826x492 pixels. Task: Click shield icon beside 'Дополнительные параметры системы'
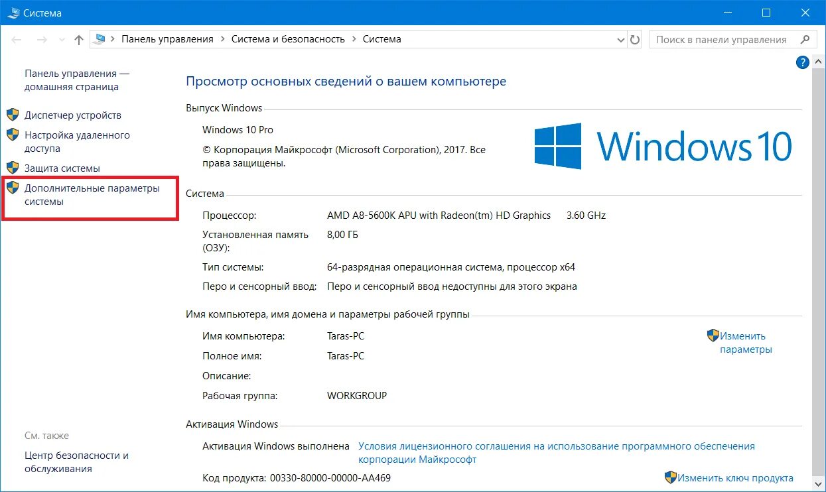coord(13,188)
